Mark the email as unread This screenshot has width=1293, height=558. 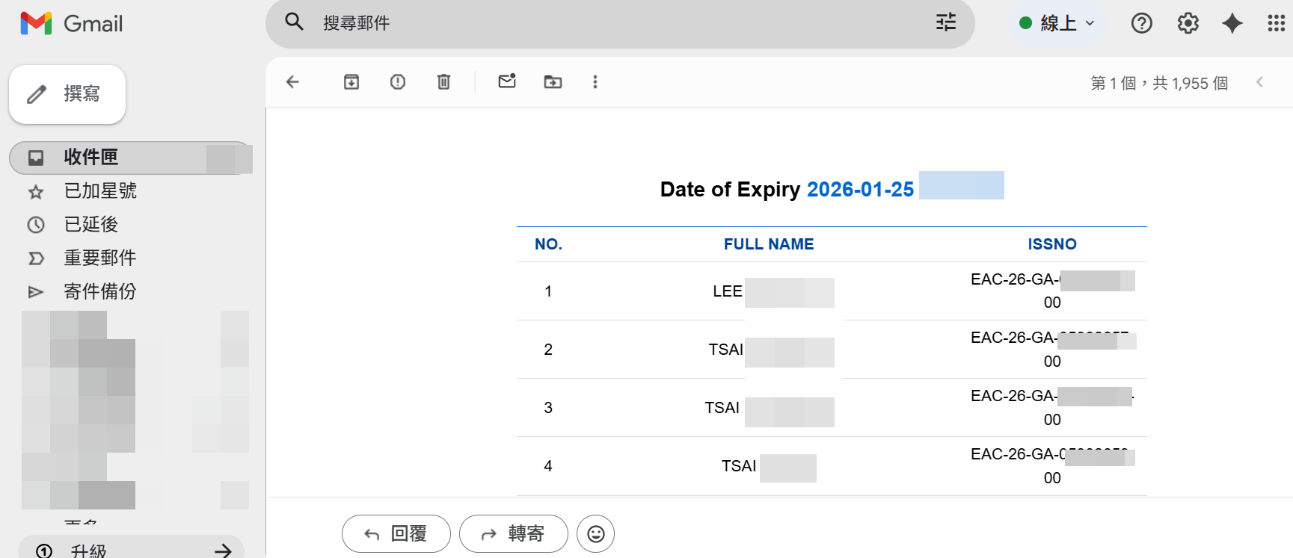click(507, 81)
